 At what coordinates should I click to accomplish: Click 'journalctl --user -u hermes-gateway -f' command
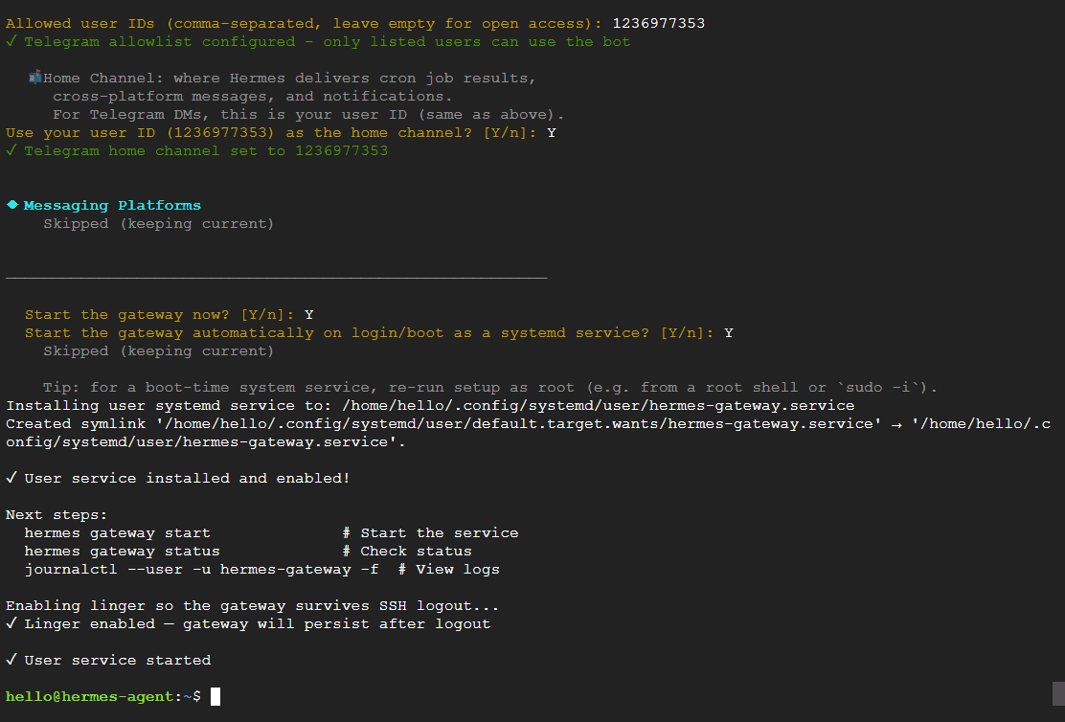pyautogui.click(x=202, y=569)
